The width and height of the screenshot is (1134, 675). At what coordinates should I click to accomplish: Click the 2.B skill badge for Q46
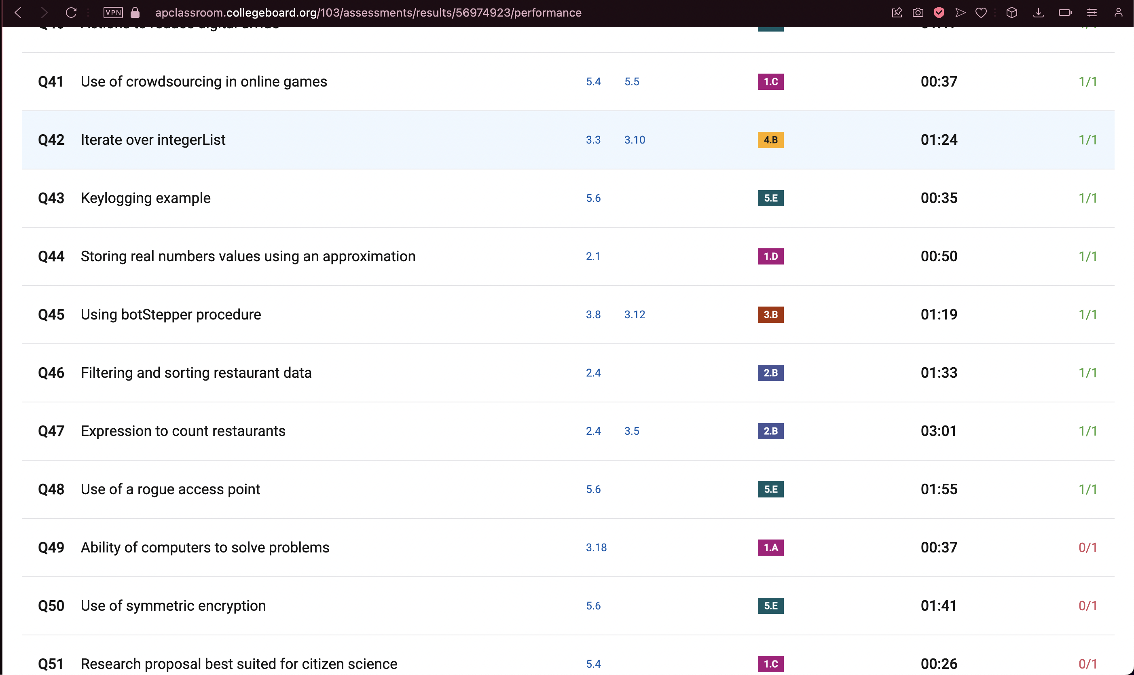[x=771, y=373]
